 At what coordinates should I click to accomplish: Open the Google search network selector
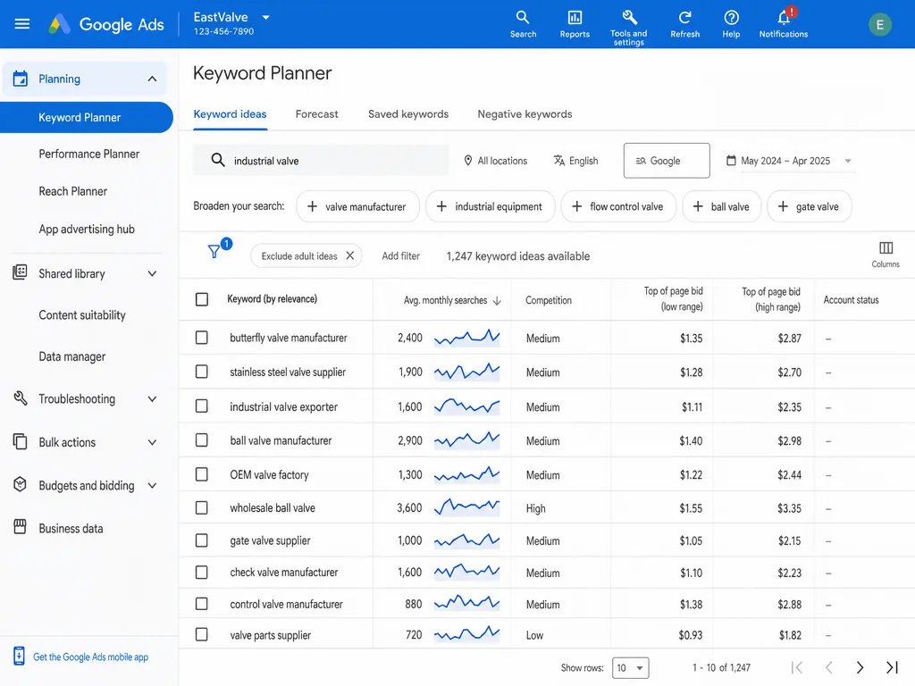click(667, 161)
